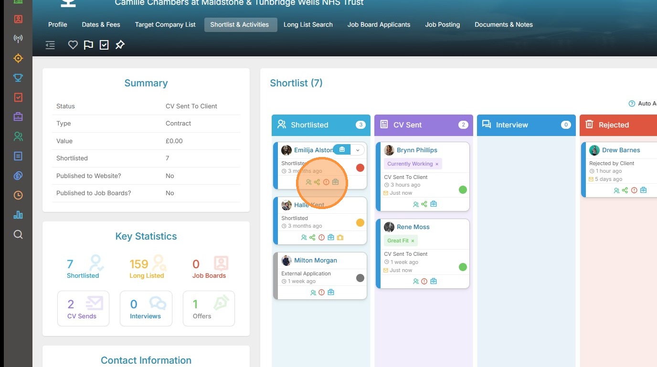Screen dimensions: 657x367
Task: Switch to the Dates & Fees tab
Action: pos(101,25)
